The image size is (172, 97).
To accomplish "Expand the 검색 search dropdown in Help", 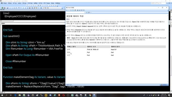I will click(x=91, y=12).
